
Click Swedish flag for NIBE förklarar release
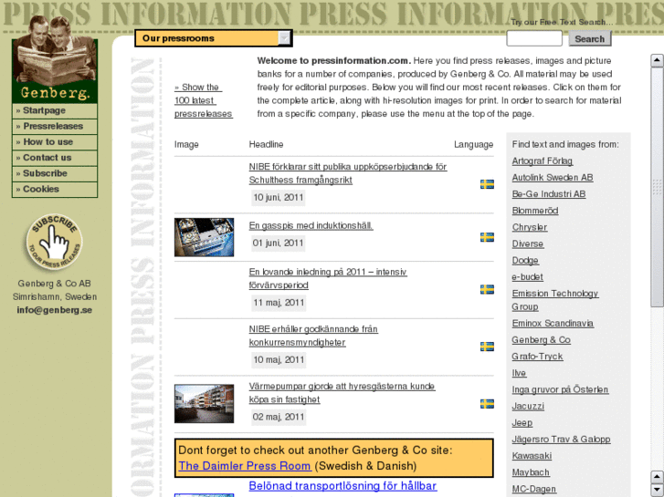pyautogui.click(x=487, y=184)
